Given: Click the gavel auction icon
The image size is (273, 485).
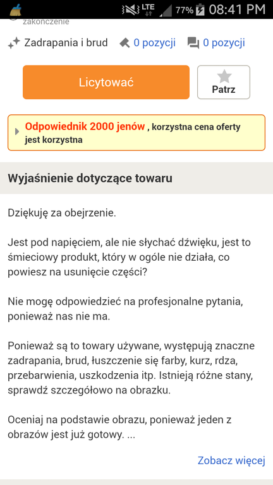Looking at the screenshot, I should 124,43.
